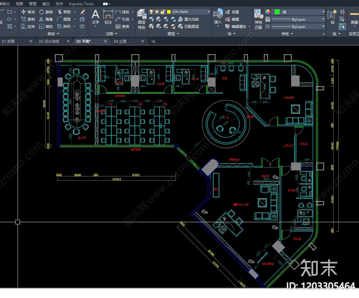Screen dimensions: 359x298
Task: Click the color wheel icon
Action: point(267,12)
